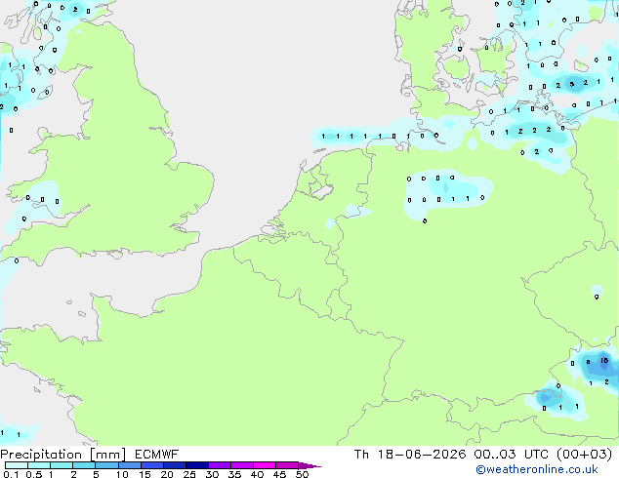Click the '25' legend scale label
619x478 pixels.
coord(189,474)
